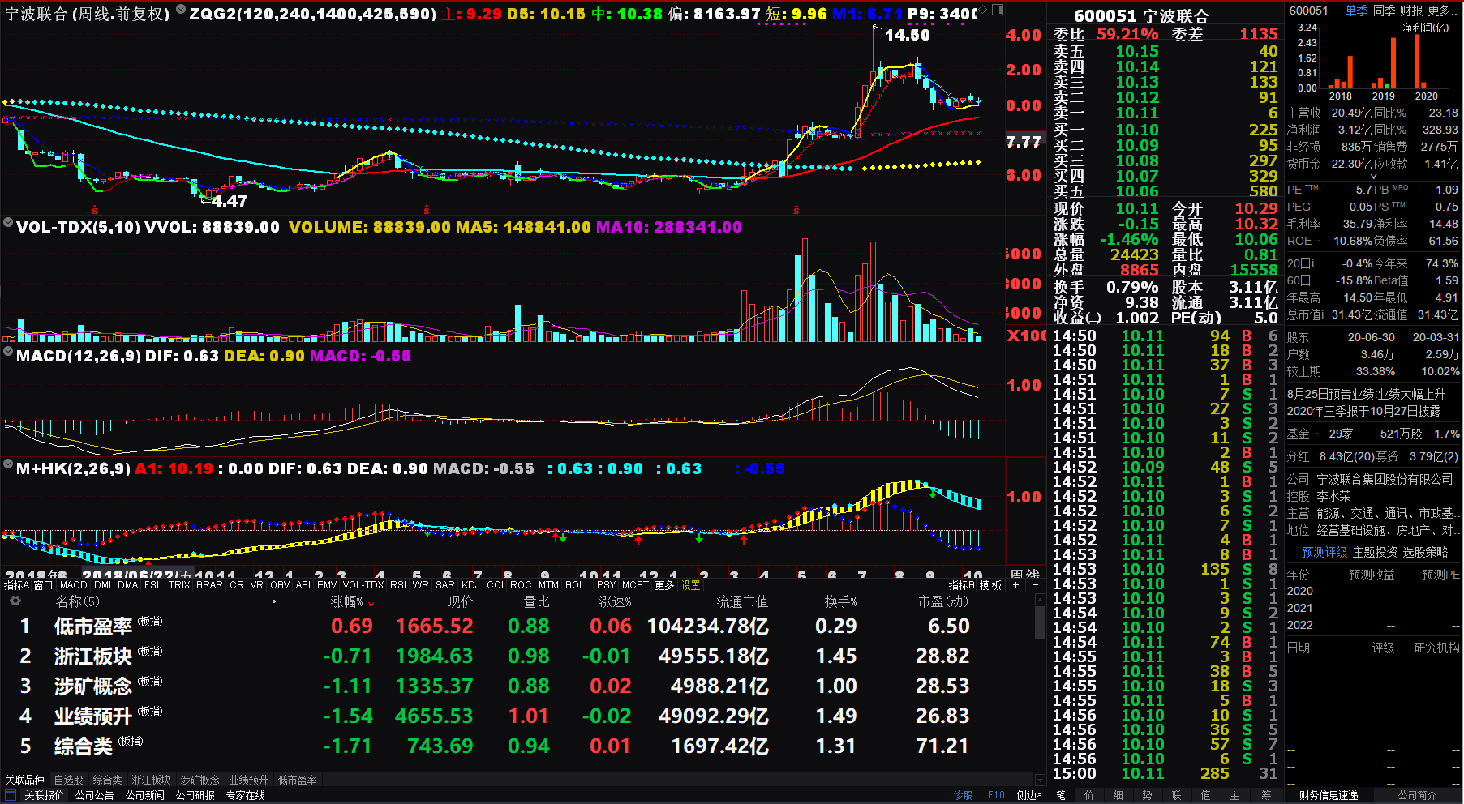Choose the VOL-TDX indicator tab

point(363,584)
